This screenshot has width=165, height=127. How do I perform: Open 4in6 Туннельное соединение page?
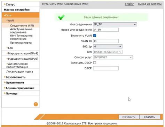21,31
